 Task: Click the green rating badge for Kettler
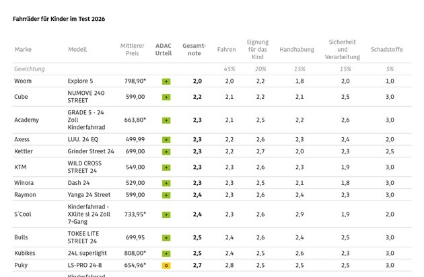(166, 152)
